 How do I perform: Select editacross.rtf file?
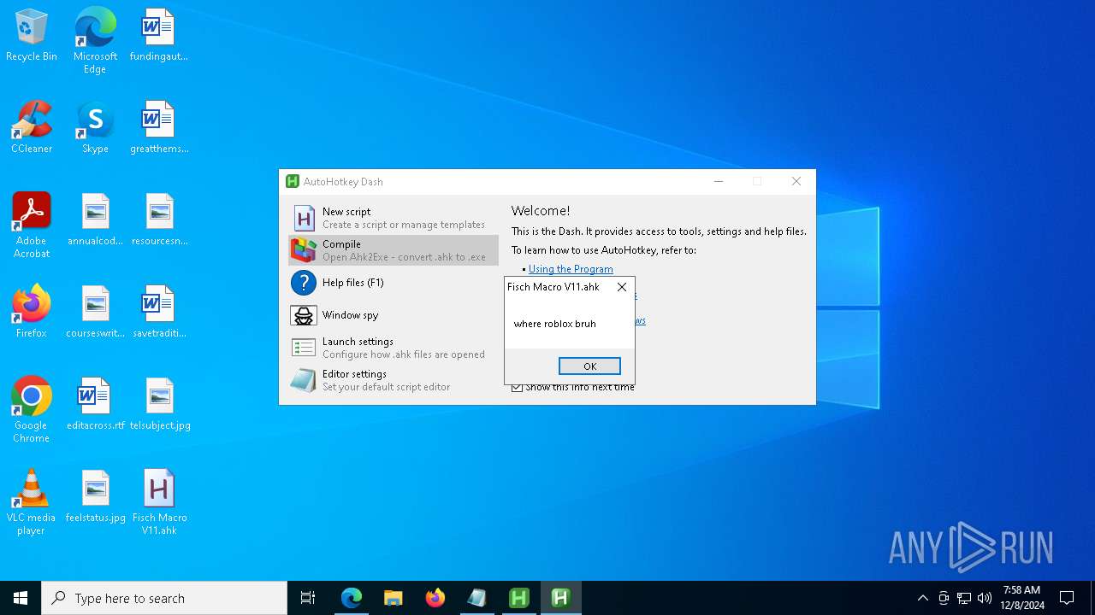click(x=95, y=405)
